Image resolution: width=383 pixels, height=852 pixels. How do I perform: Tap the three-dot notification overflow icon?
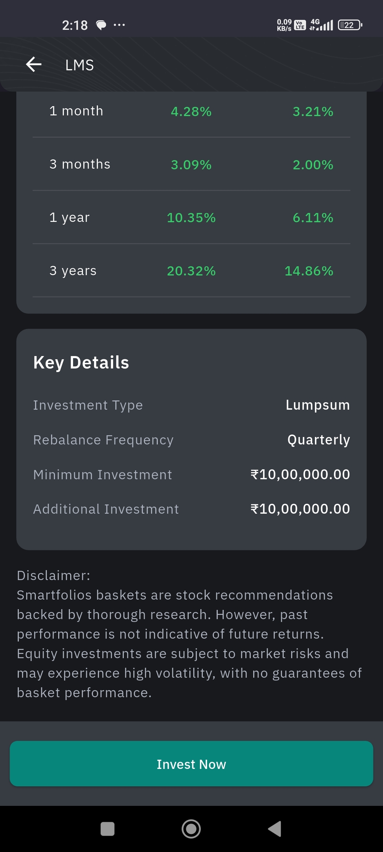tap(119, 25)
